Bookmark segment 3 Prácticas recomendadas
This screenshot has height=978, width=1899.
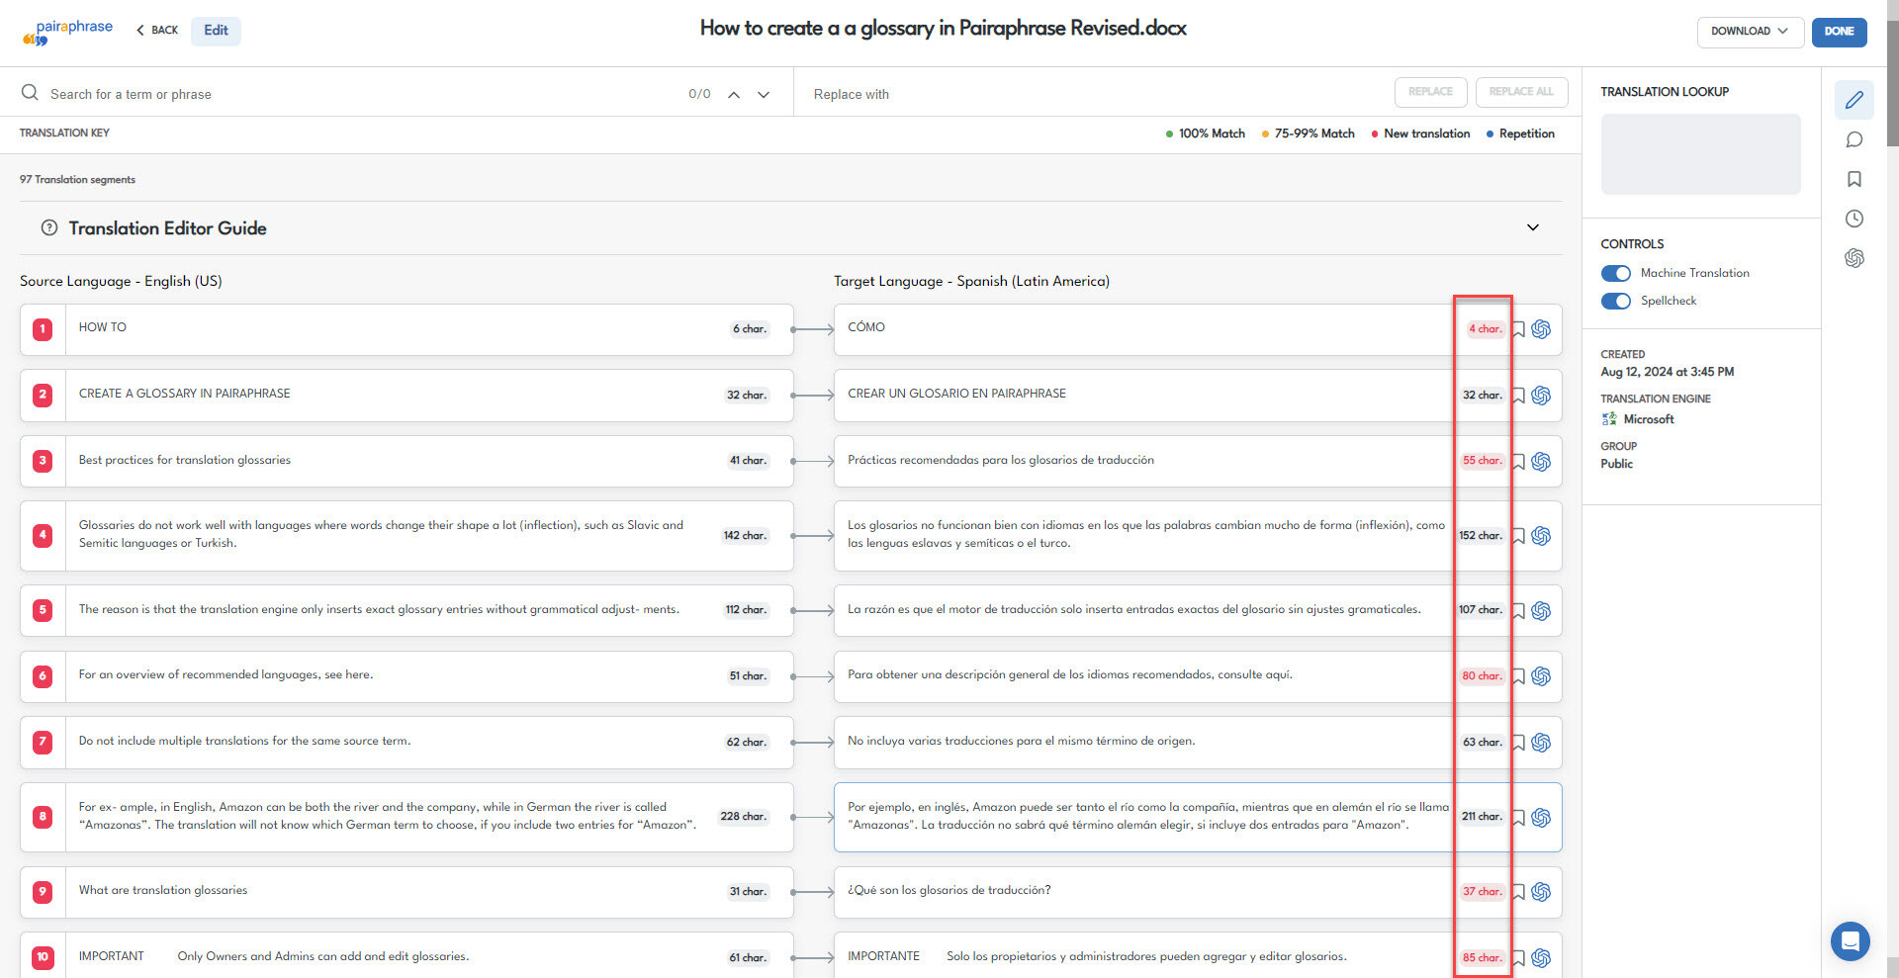pyautogui.click(x=1518, y=462)
